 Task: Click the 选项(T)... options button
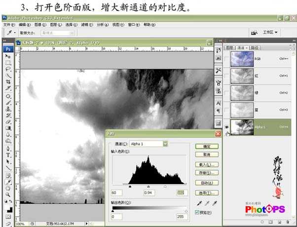pyautogui.click(x=207, y=193)
